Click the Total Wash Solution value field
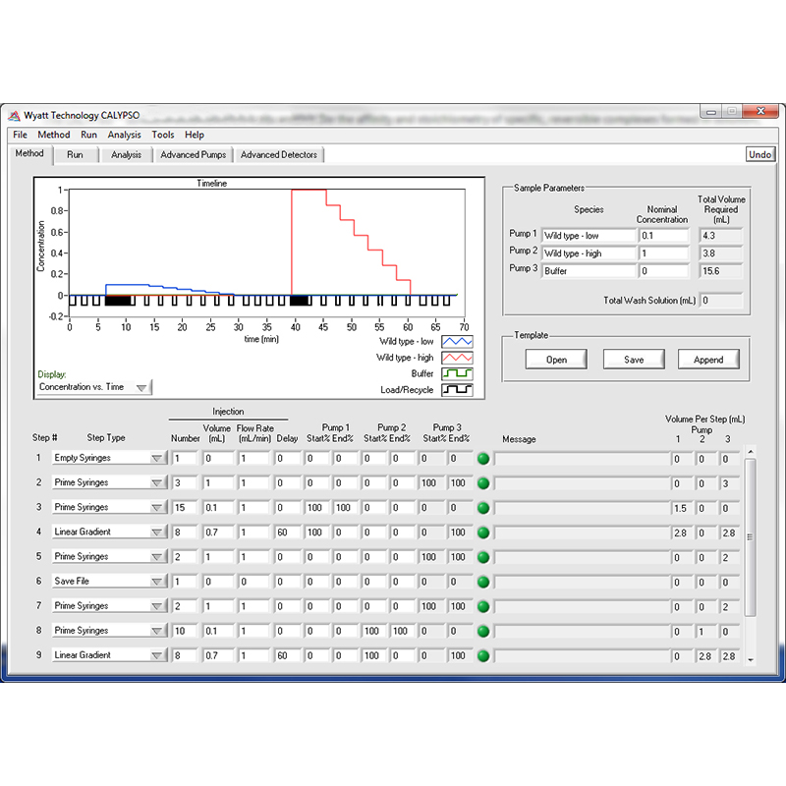The height and width of the screenshot is (786, 786). pos(721,301)
